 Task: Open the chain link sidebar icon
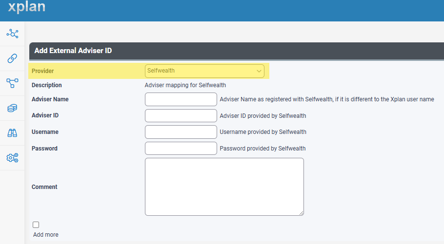[12, 58]
